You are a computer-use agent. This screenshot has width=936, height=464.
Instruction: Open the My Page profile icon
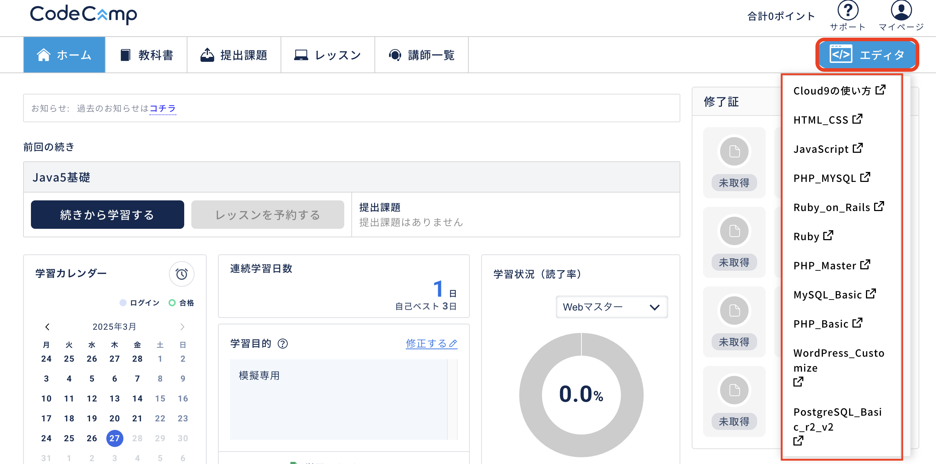pos(901,11)
